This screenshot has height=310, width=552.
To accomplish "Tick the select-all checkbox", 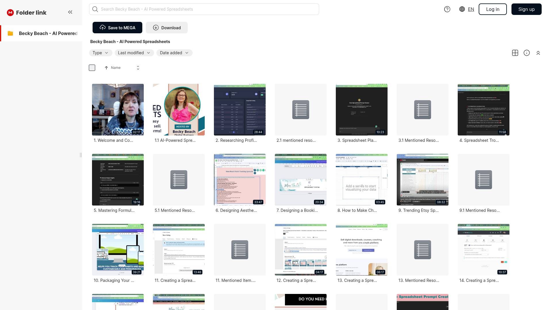I will 92,68.
